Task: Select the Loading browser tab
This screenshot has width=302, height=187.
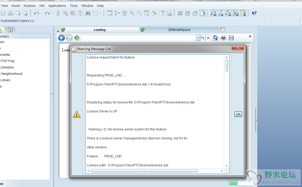Action: click(x=100, y=30)
